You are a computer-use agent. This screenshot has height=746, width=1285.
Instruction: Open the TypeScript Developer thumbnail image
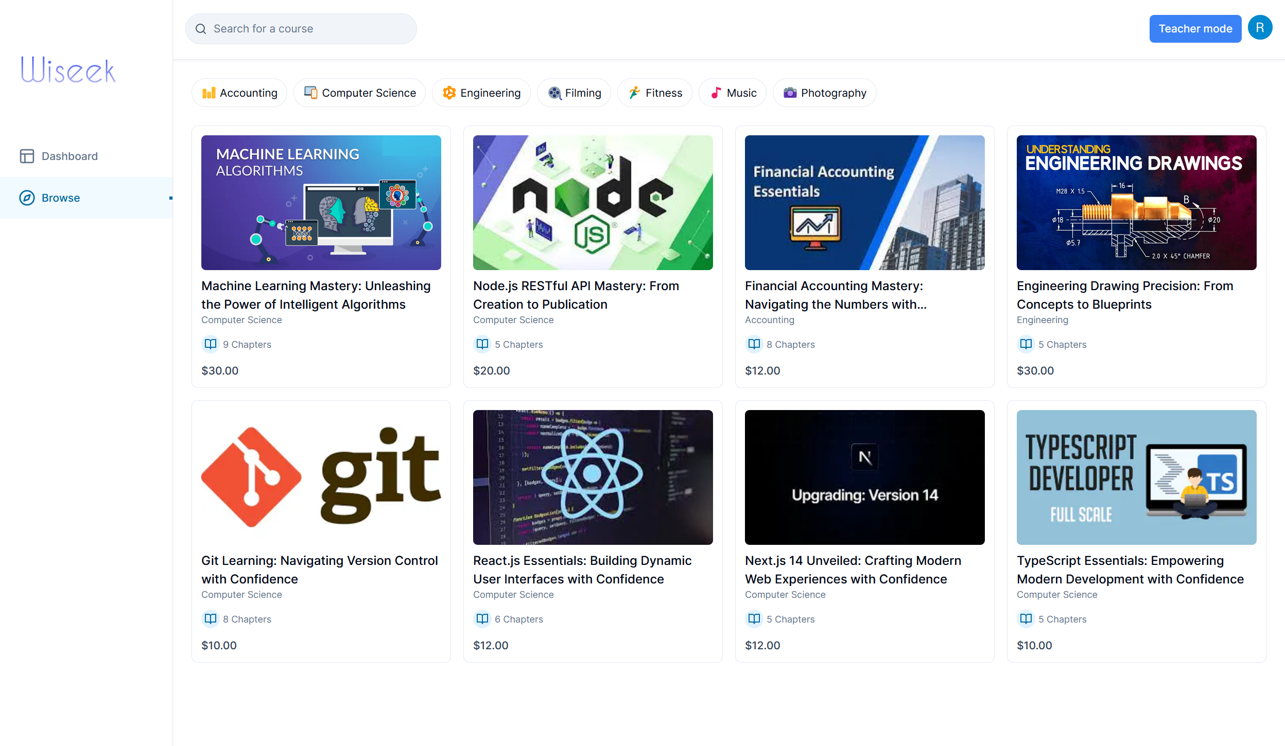pos(1136,477)
